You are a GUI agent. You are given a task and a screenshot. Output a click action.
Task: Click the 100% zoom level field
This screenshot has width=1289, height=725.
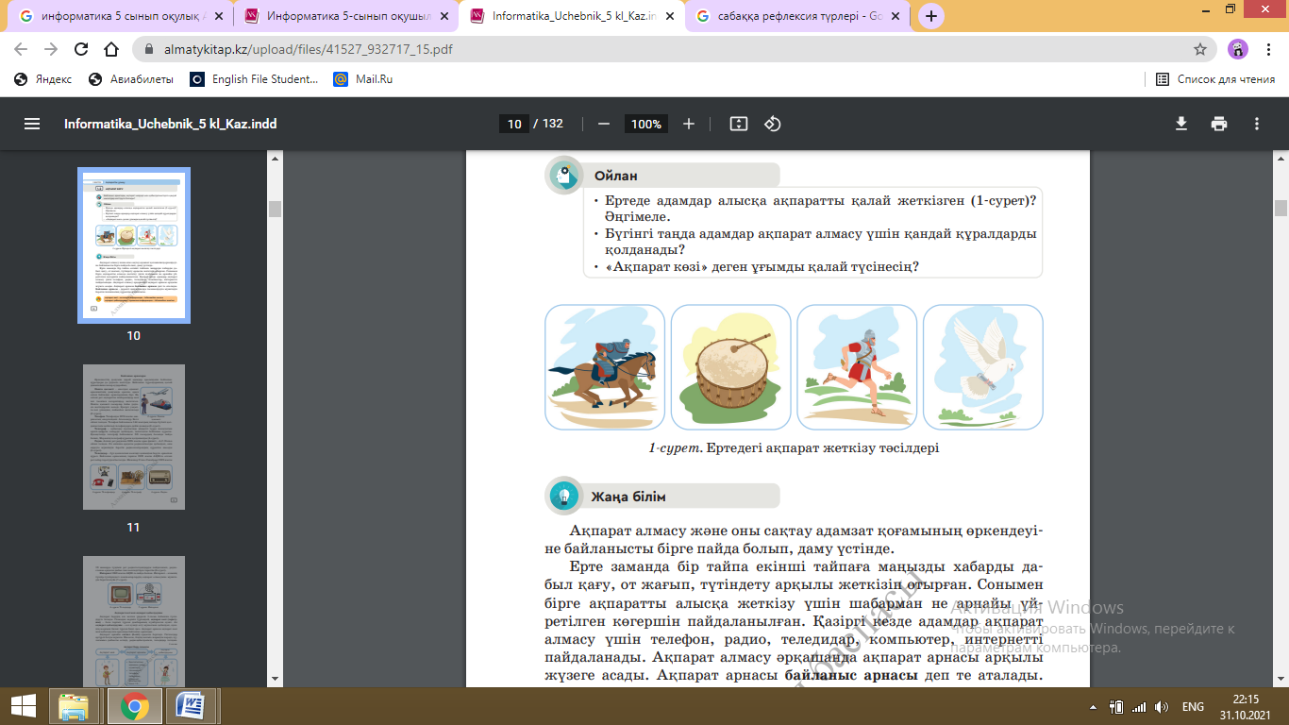tap(646, 124)
